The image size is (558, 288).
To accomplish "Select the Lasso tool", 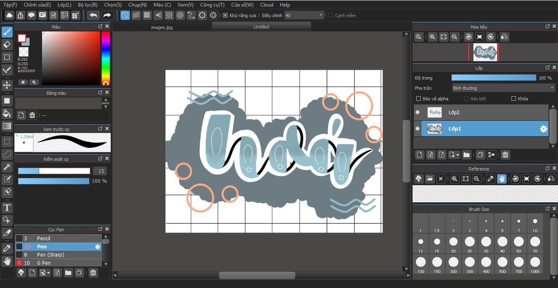I will pyautogui.click(x=7, y=154).
